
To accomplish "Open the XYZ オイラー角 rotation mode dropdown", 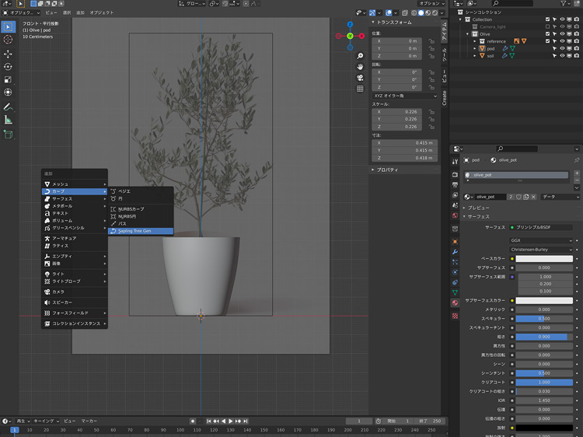I will (403, 95).
